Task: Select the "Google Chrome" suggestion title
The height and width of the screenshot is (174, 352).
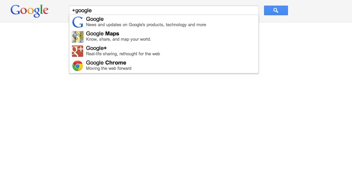Action: [106, 63]
